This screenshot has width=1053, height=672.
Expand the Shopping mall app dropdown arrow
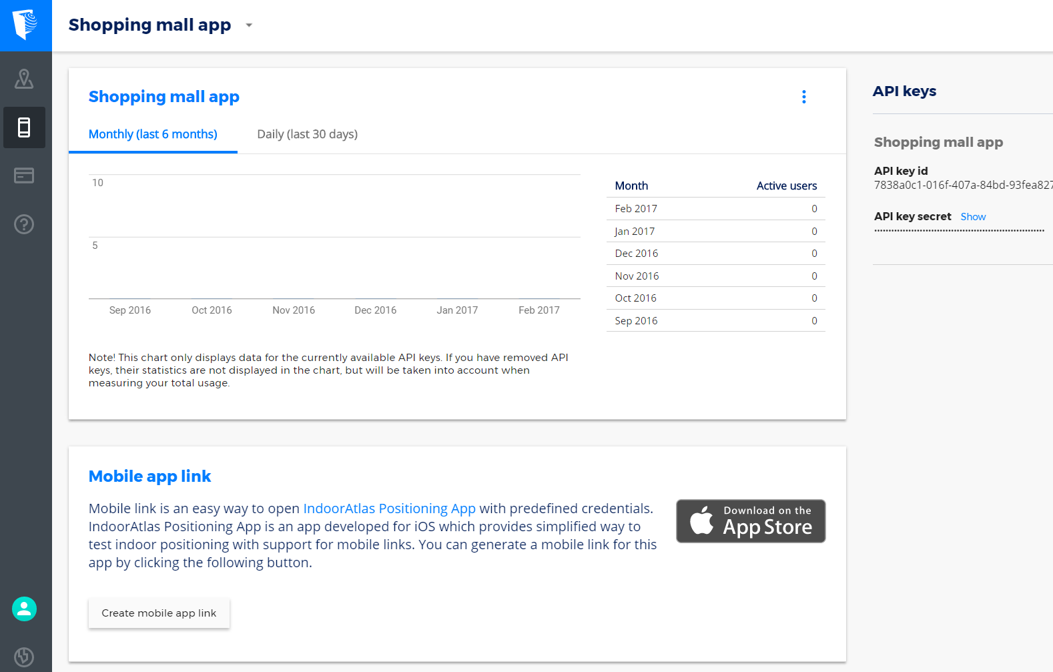(x=249, y=25)
